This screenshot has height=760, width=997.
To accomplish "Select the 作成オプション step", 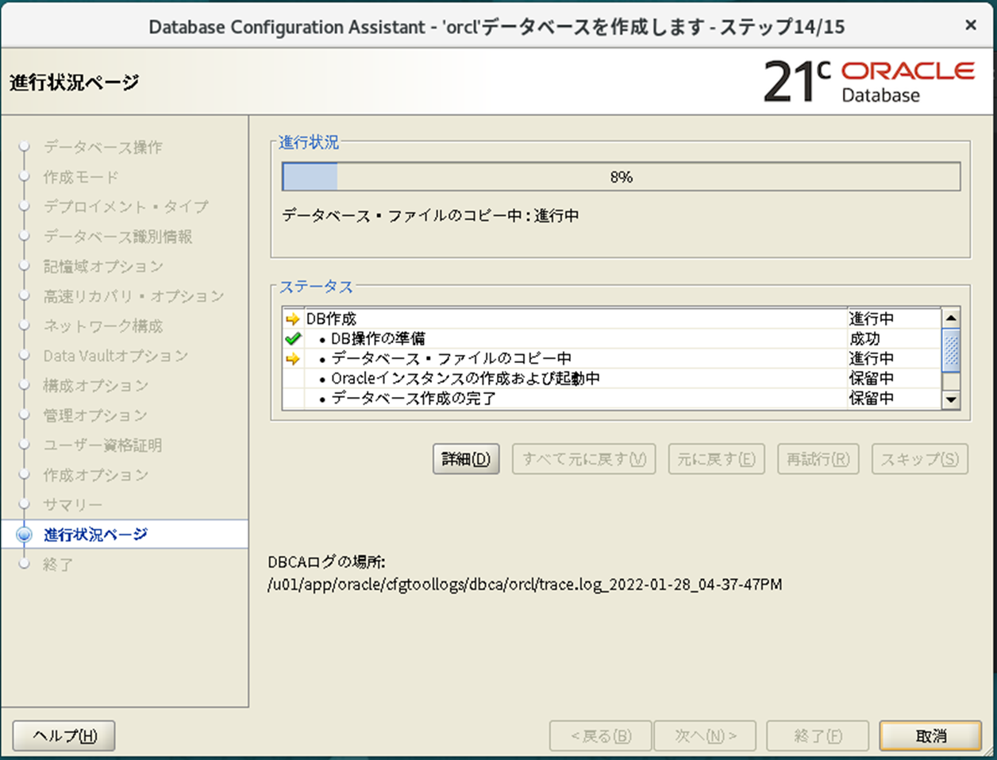I will [x=95, y=475].
